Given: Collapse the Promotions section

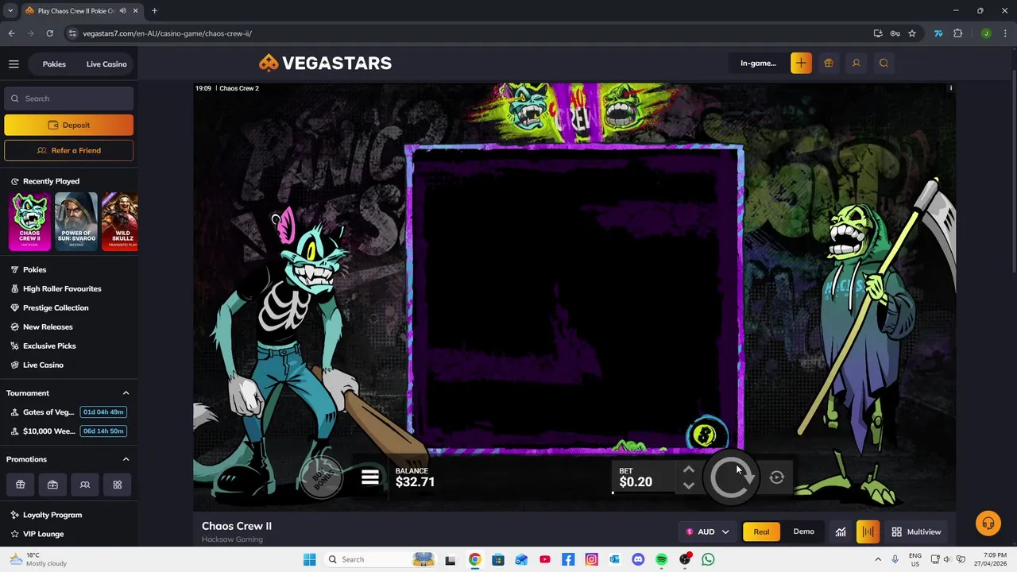Looking at the screenshot, I should [x=126, y=459].
